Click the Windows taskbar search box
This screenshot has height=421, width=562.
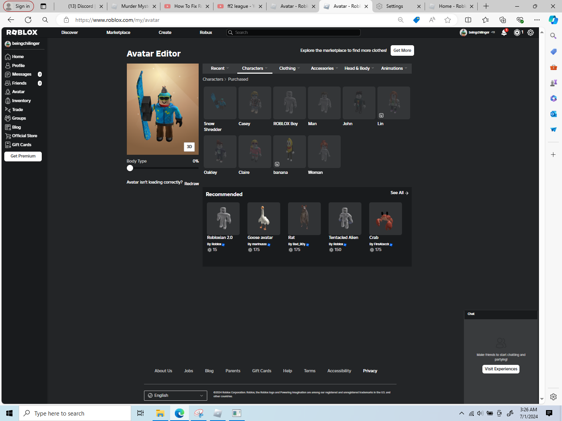[75, 413]
